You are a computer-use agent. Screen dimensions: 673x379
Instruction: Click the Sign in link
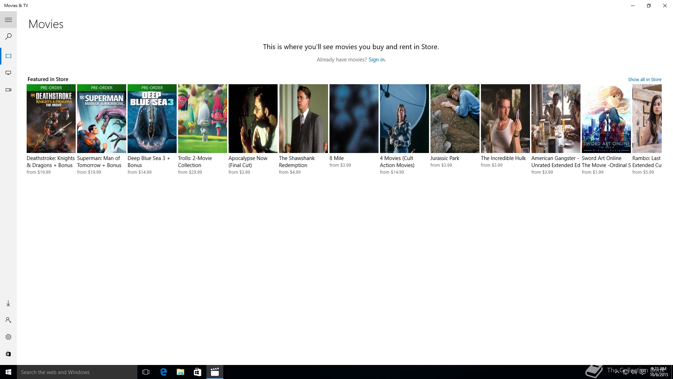pos(377,60)
